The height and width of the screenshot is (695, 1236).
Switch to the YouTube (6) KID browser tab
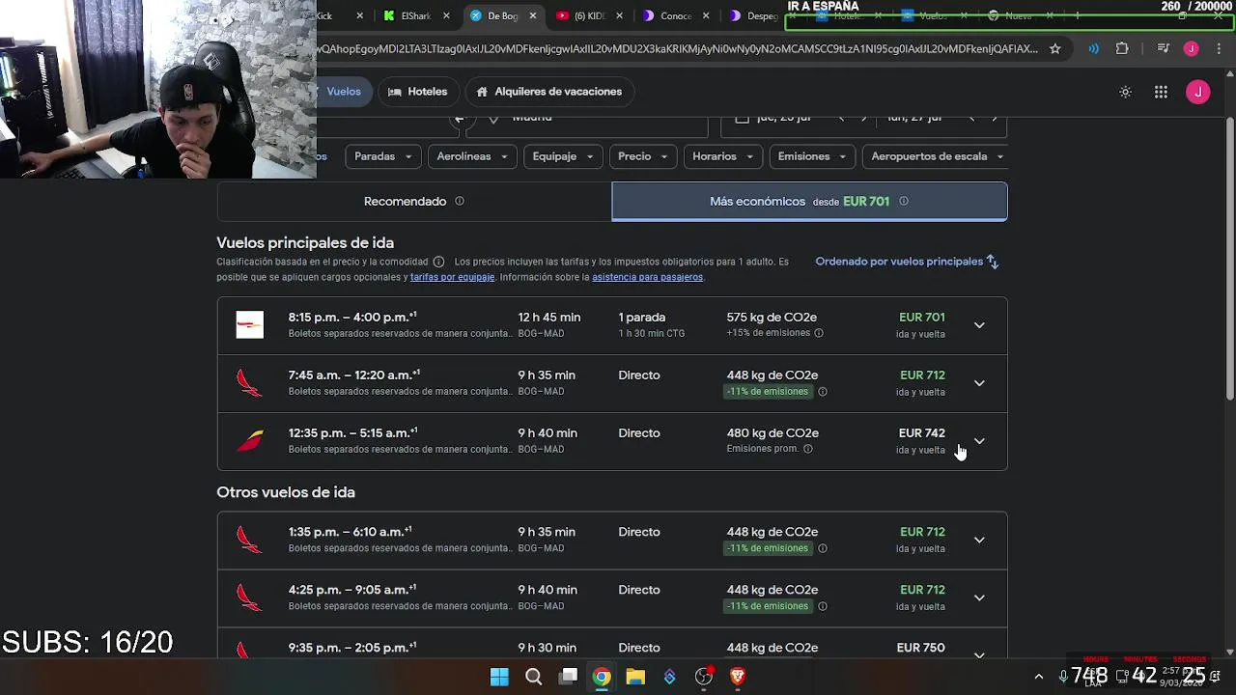tap(588, 15)
